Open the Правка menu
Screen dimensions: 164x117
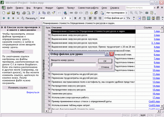point(19,8)
